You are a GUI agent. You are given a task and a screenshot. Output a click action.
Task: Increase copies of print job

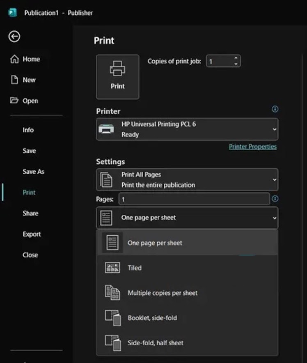(236, 58)
